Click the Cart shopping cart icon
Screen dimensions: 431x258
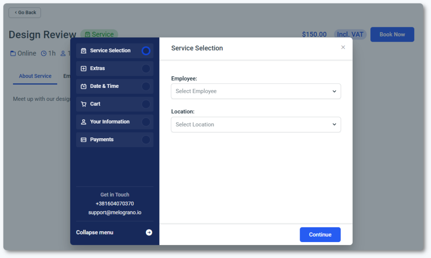pos(83,104)
